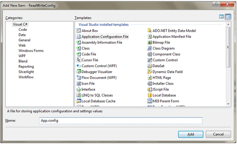Viewport: 237px width, 145px height.
Task: Click the templates list scroll up arrow
Action: tap(228, 25)
